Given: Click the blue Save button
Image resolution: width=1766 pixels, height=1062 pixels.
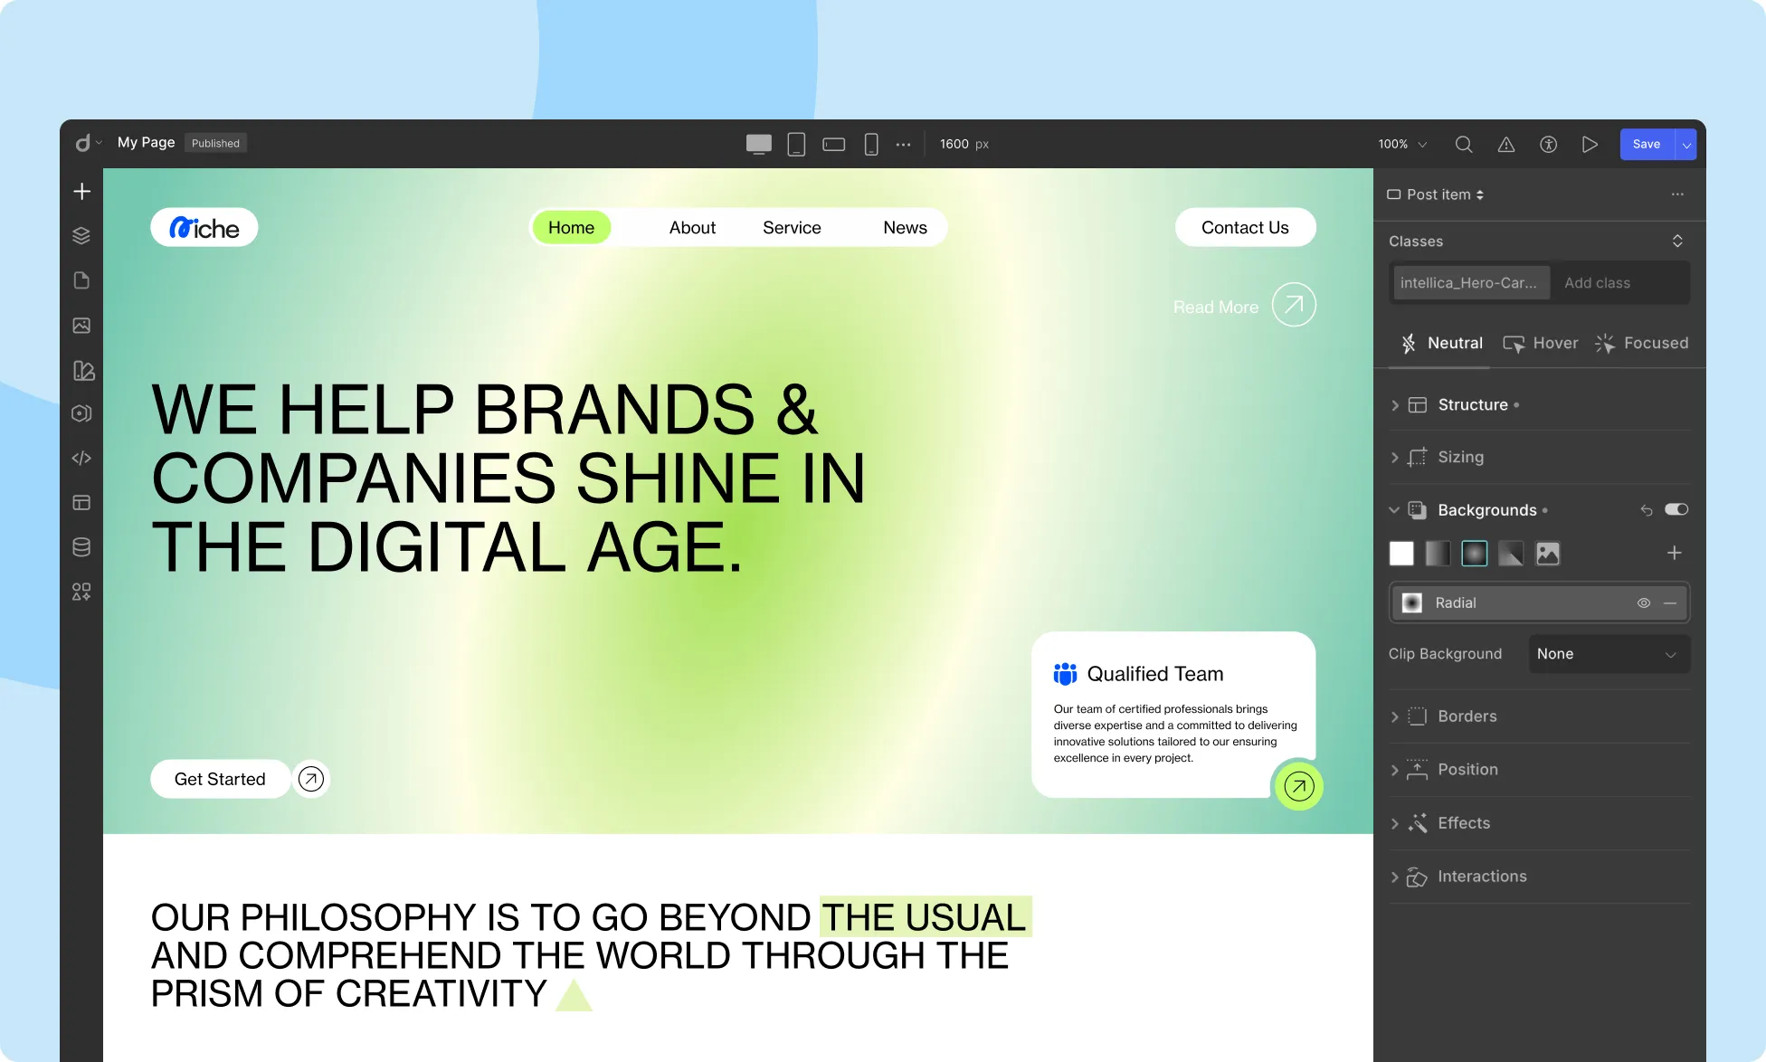Looking at the screenshot, I should (1647, 144).
